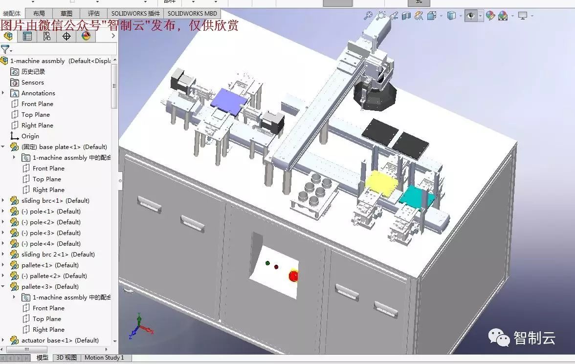Select the pole<4> component in the tree

(x=51, y=244)
